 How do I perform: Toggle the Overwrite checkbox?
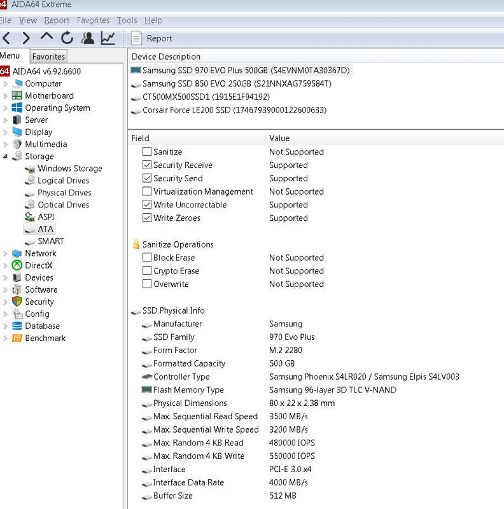[x=147, y=284]
